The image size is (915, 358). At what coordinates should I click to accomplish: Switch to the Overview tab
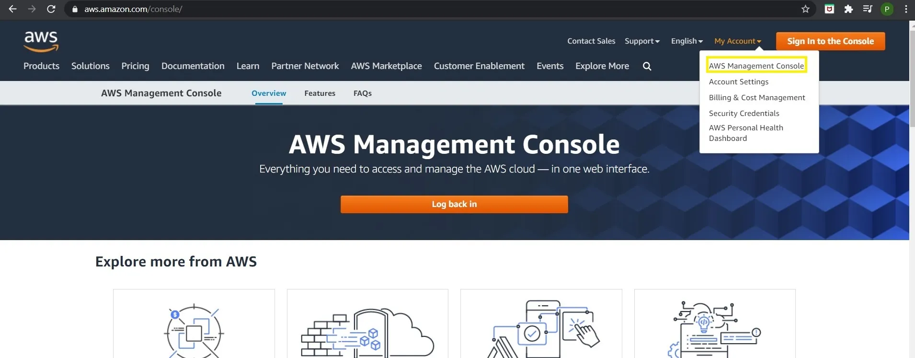pos(269,93)
